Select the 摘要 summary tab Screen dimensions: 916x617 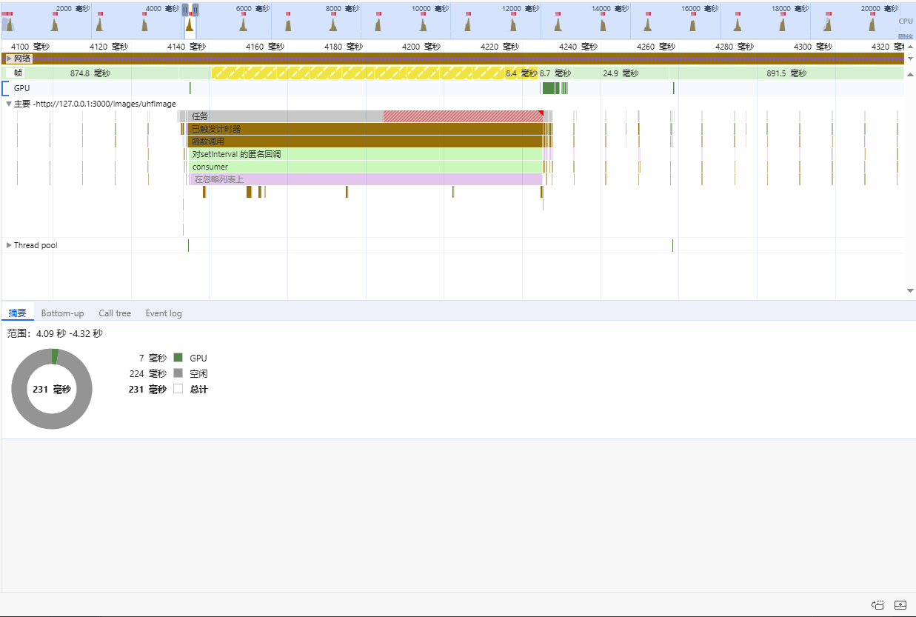[x=17, y=313]
